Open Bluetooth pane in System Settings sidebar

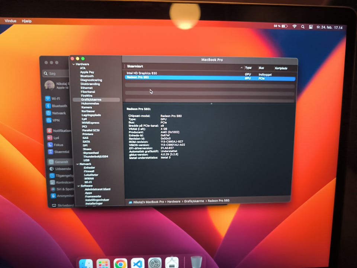click(x=57, y=106)
